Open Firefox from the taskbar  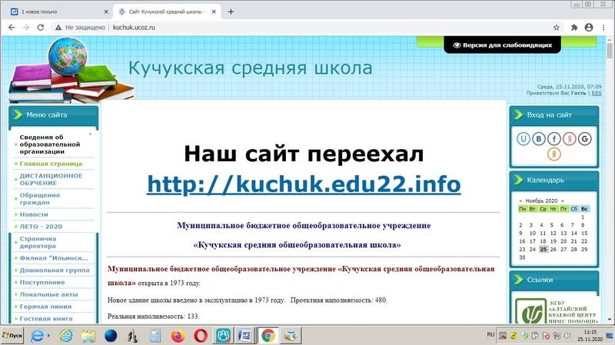point(178,336)
